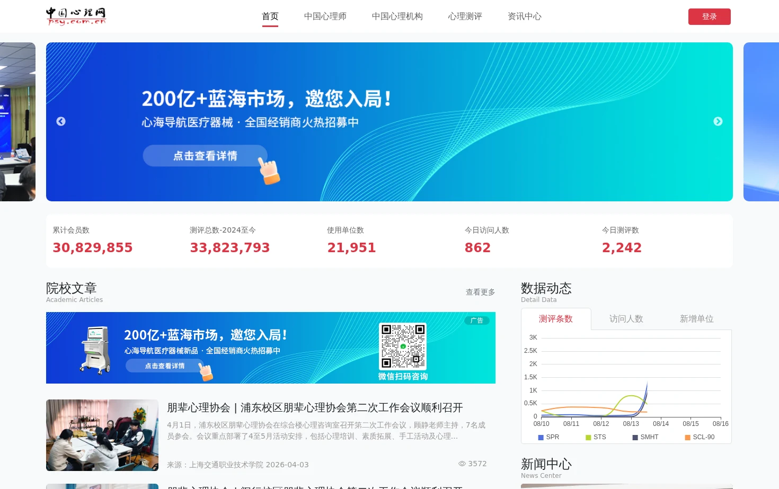Open 中国心理机构 navigation item

coord(397,16)
